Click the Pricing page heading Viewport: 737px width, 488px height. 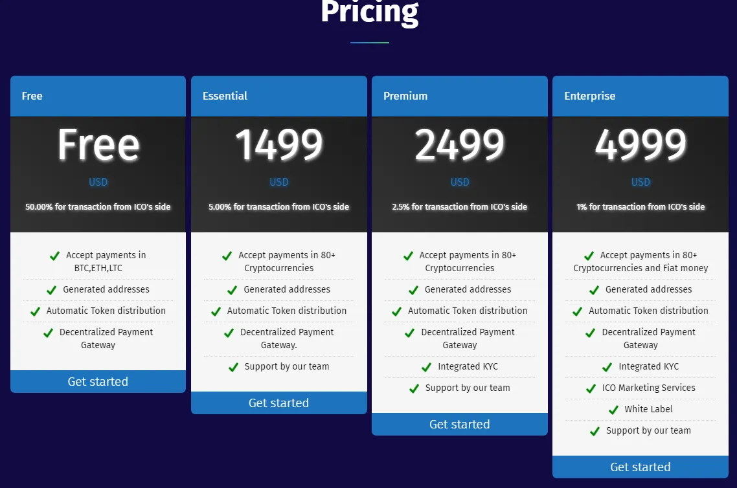[370, 11]
